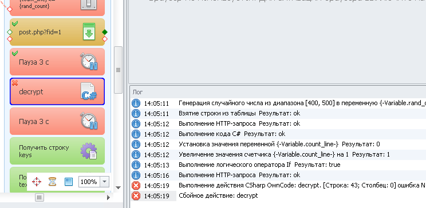426x208 pixels.
Task: Click the green checkmark on post.php block
Action: click(x=15, y=23)
